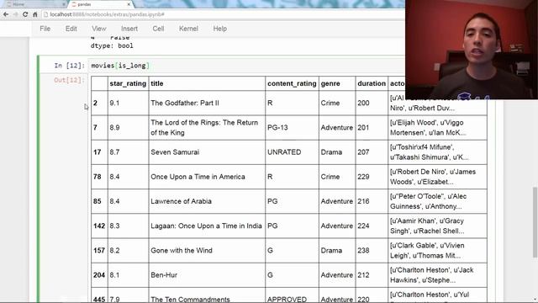Click row index 2
This screenshot has width=538, height=303.
[99, 103]
